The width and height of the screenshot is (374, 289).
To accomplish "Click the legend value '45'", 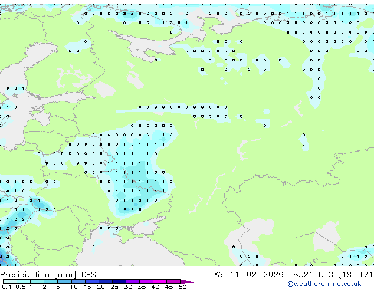I will tap(169, 287).
